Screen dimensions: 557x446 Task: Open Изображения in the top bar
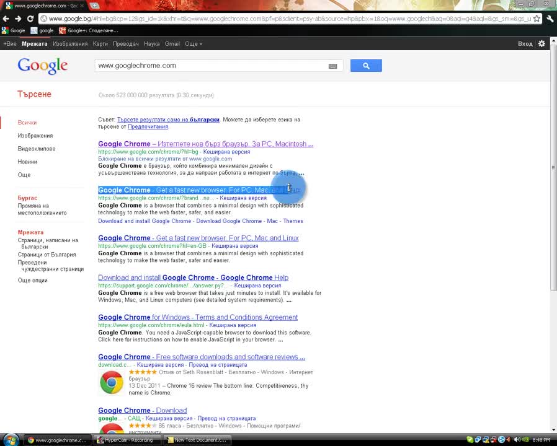click(70, 43)
